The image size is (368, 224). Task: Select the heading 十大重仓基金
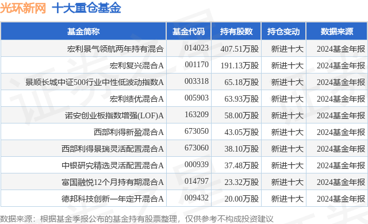pyautogui.click(x=86, y=8)
